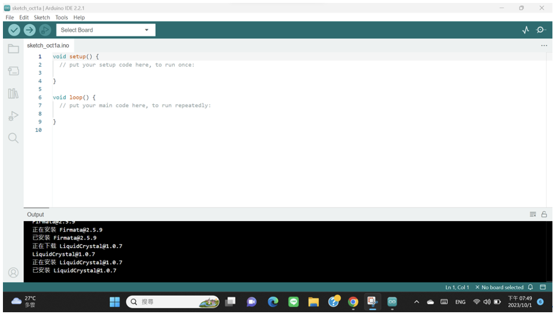
Task: Click the battery tray icon
Action: coord(498,302)
